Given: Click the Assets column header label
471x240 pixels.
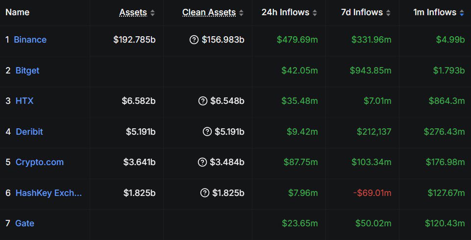Looking at the screenshot, I should click(133, 12).
